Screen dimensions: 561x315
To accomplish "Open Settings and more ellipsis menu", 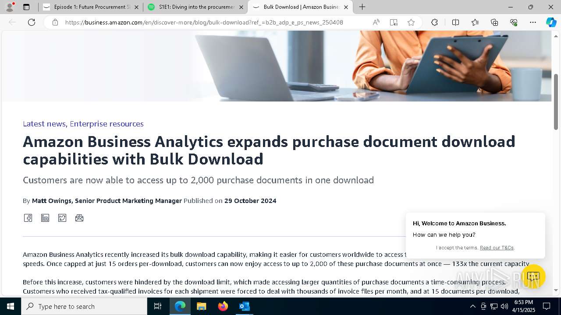I will coord(533,22).
